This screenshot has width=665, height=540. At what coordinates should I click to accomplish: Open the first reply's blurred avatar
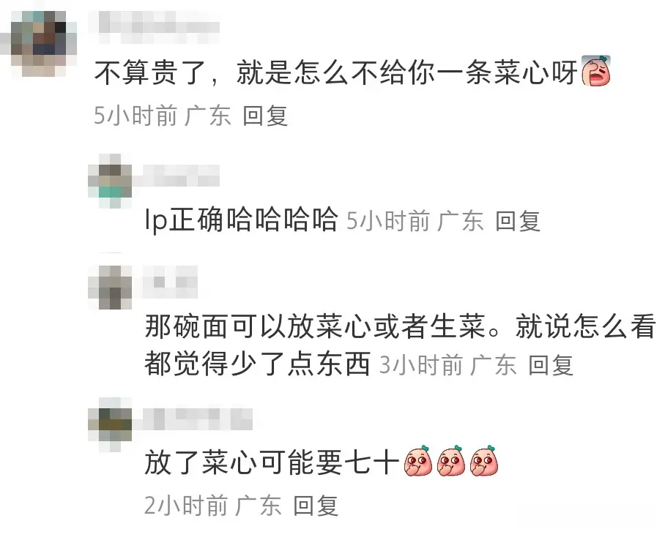click(110, 181)
